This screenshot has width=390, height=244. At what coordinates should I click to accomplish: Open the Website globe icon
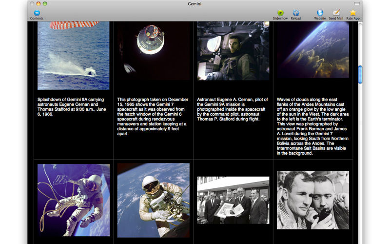(320, 13)
